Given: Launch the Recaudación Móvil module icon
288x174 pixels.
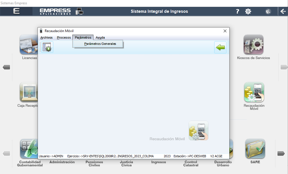Looking at the screenshot, I should tap(254, 92).
